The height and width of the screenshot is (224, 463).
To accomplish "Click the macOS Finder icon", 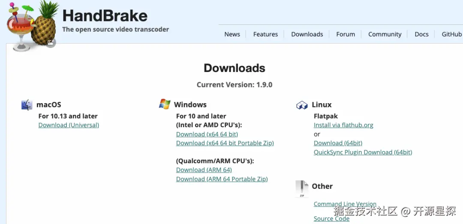I will 27,105.
